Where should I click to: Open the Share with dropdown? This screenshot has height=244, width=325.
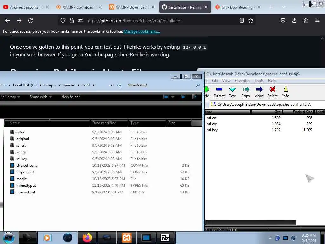[x=41, y=97]
